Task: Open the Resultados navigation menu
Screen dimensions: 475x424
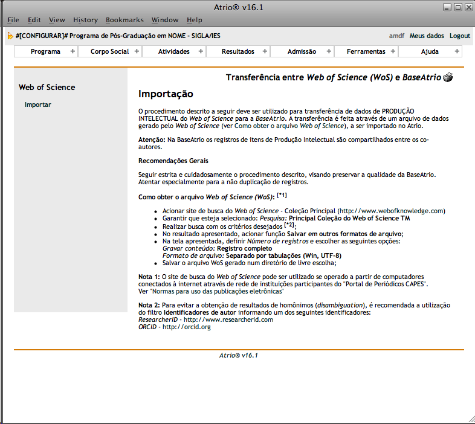Action: (x=237, y=51)
